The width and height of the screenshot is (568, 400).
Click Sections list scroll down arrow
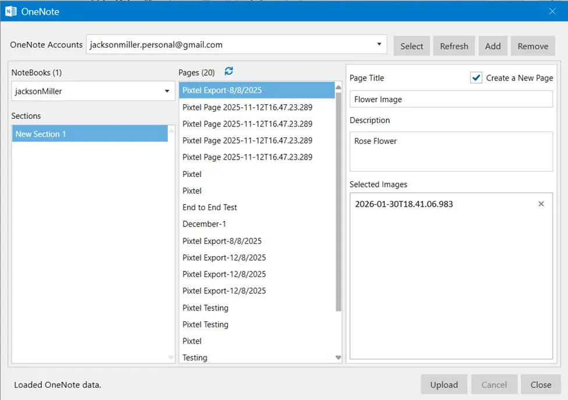pyautogui.click(x=171, y=357)
